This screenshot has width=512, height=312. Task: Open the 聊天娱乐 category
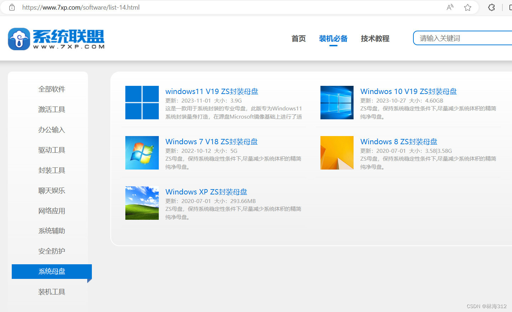pos(52,191)
